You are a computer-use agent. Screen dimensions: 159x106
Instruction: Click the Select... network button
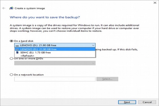[107, 79]
